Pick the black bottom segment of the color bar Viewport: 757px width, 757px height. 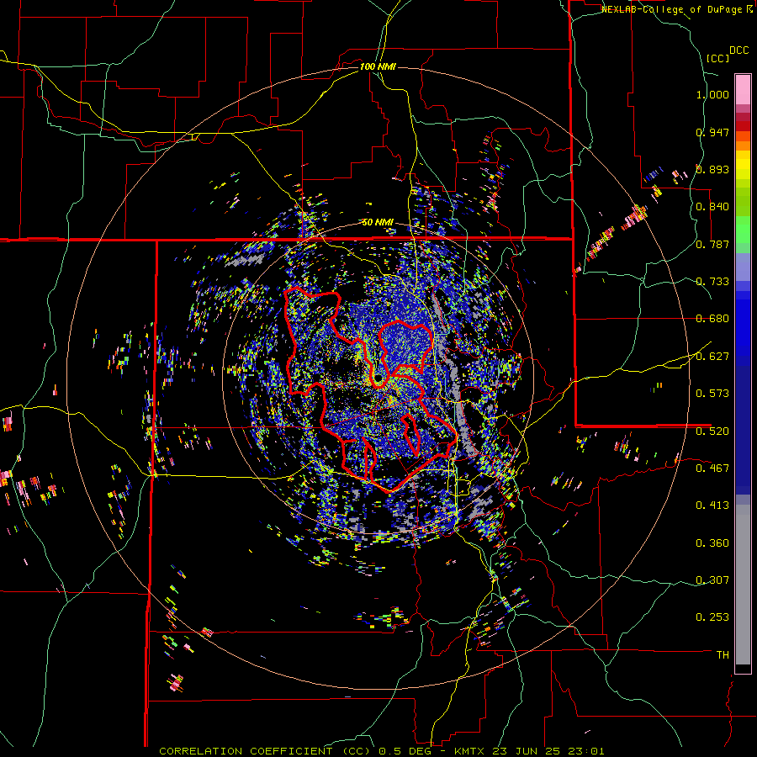(743, 669)
